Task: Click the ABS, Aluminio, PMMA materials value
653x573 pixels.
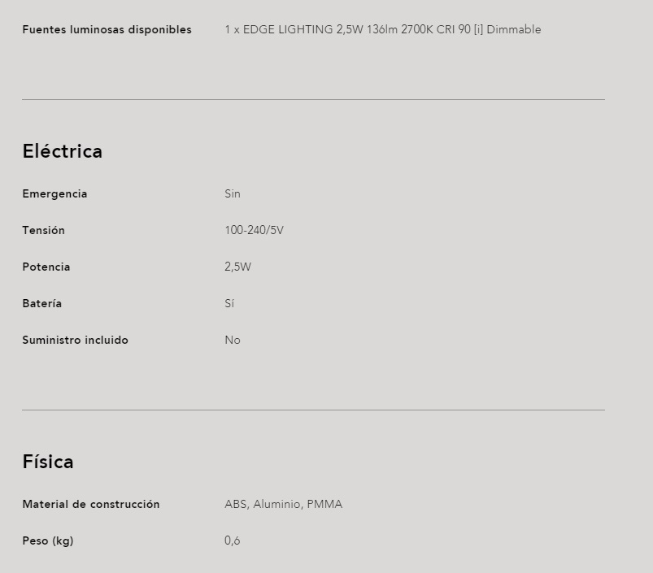Action: (284, 505)
